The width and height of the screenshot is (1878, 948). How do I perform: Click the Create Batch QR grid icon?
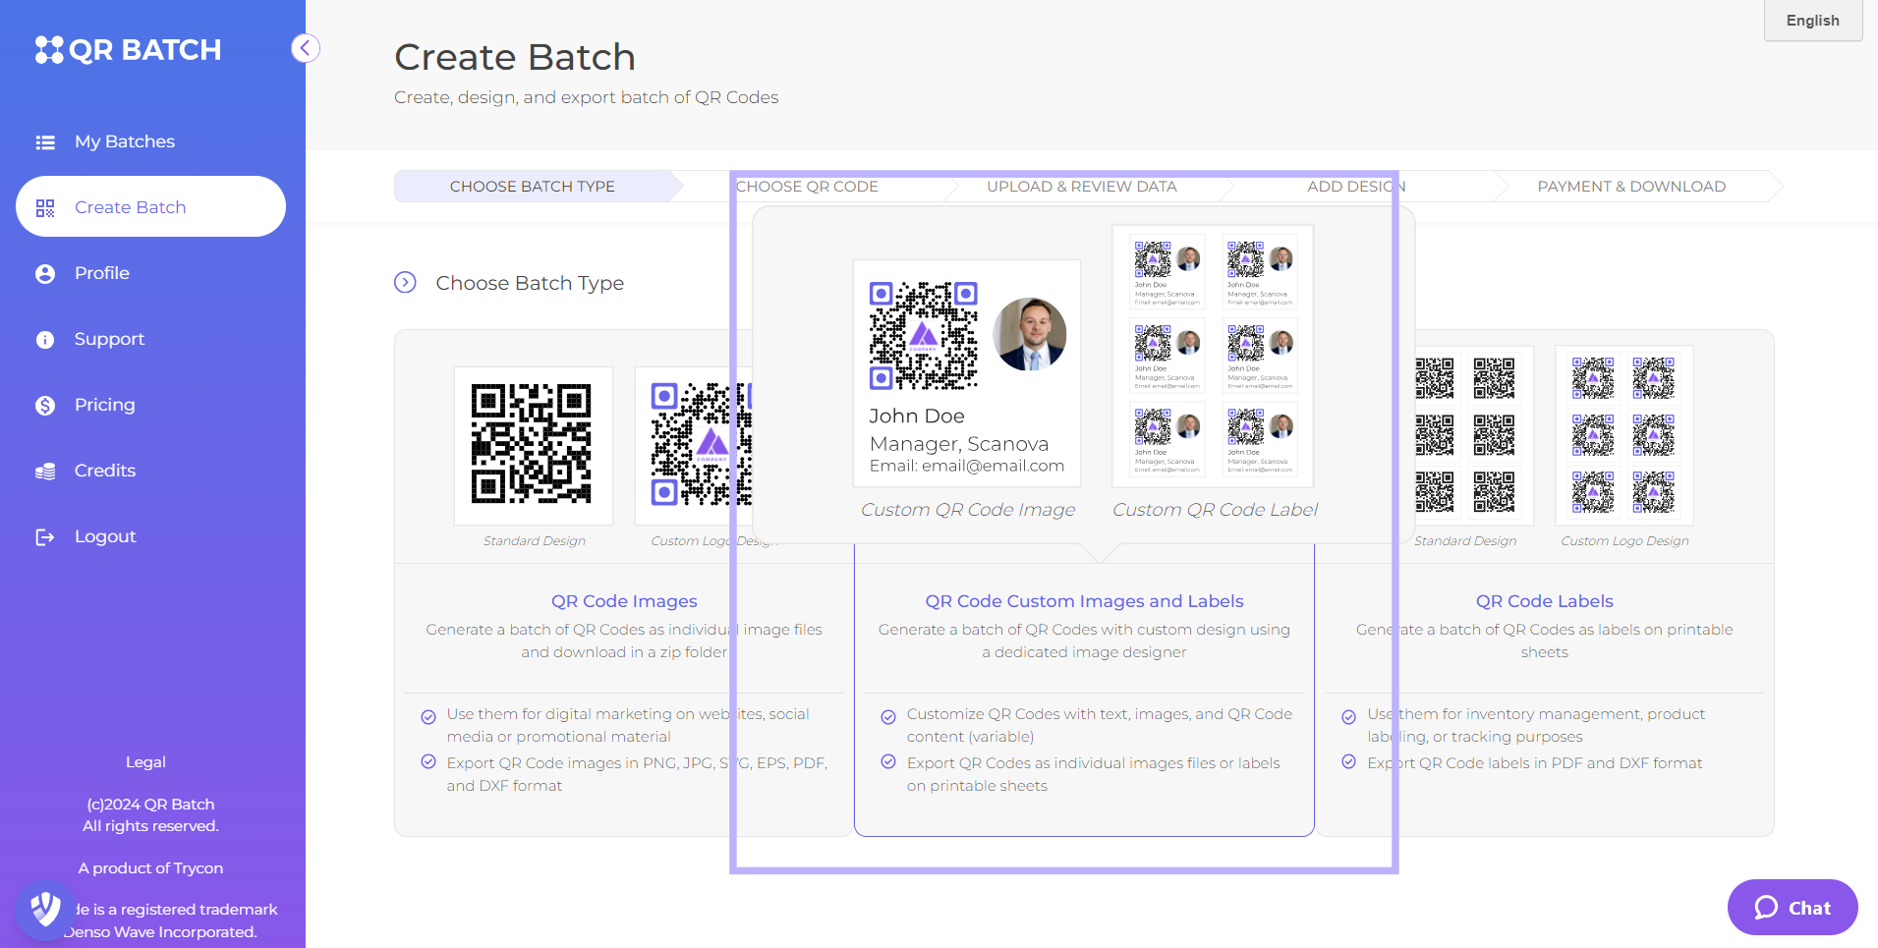(45, 208)
